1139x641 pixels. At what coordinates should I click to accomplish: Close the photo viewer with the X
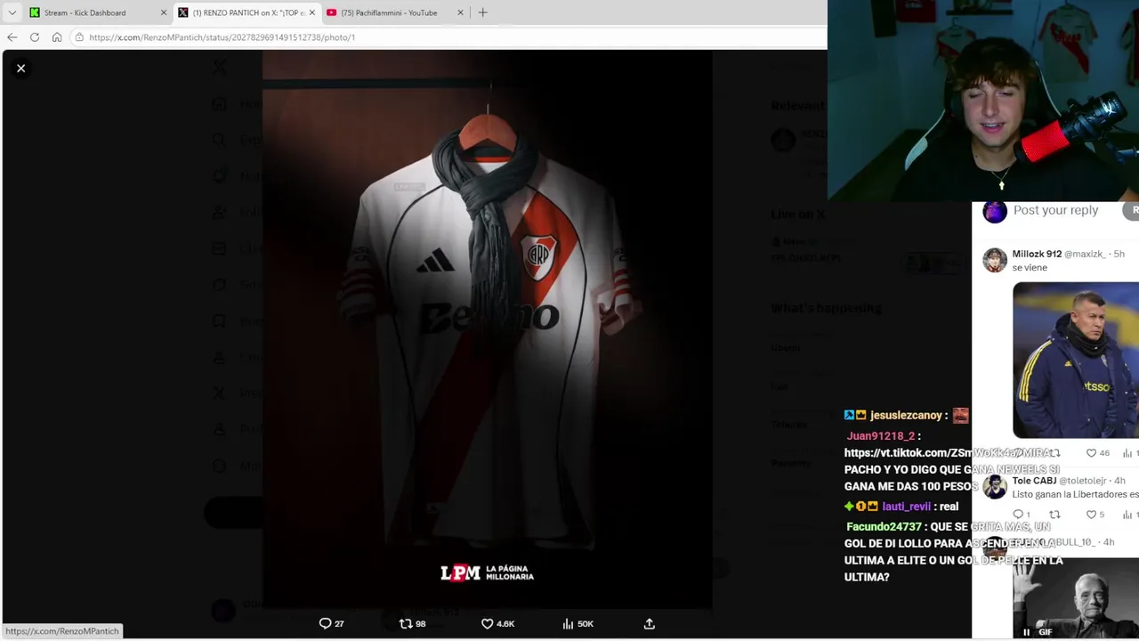point(20,69)
